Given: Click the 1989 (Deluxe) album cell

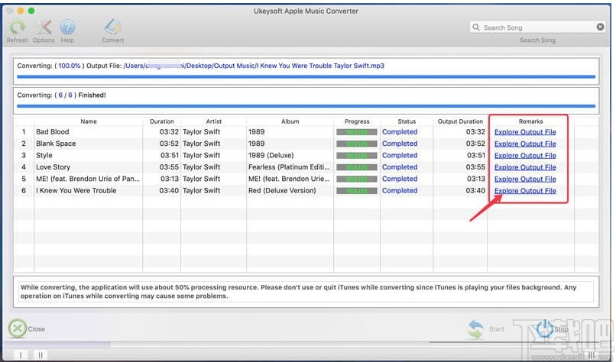Looking at the screenshot, I should (271, 156).
